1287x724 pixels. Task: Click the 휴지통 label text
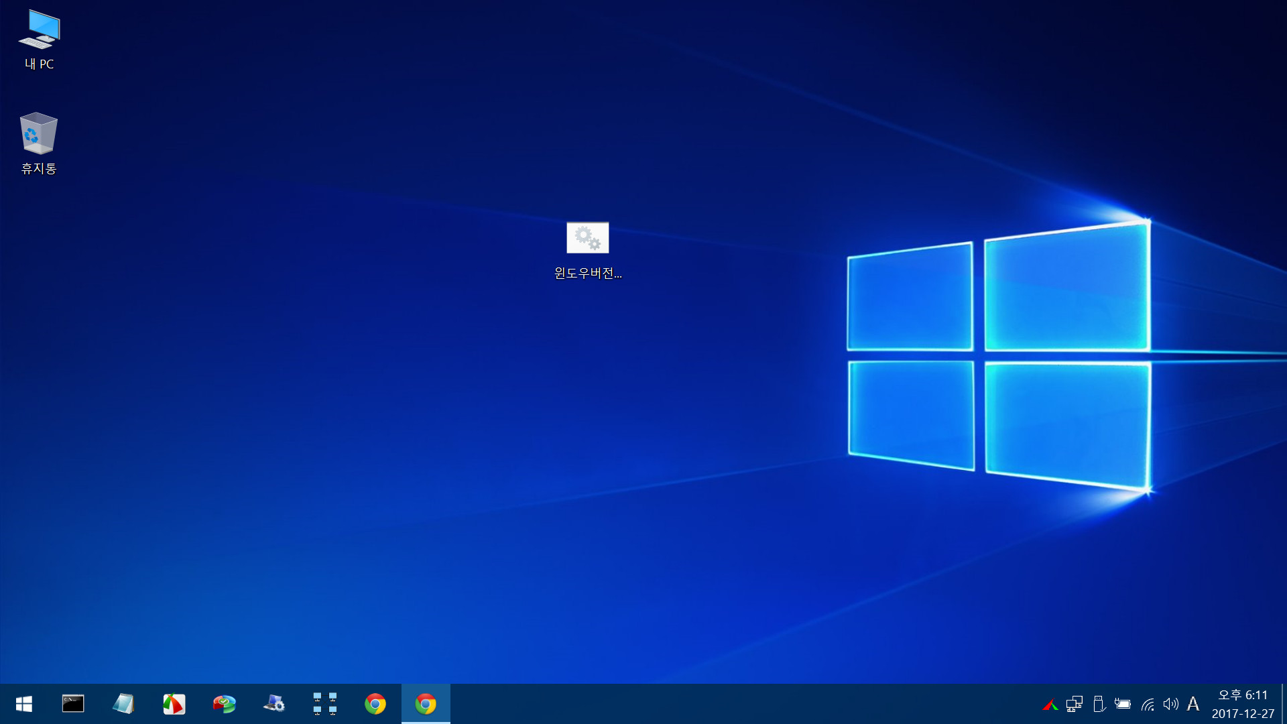coord(39,169)
